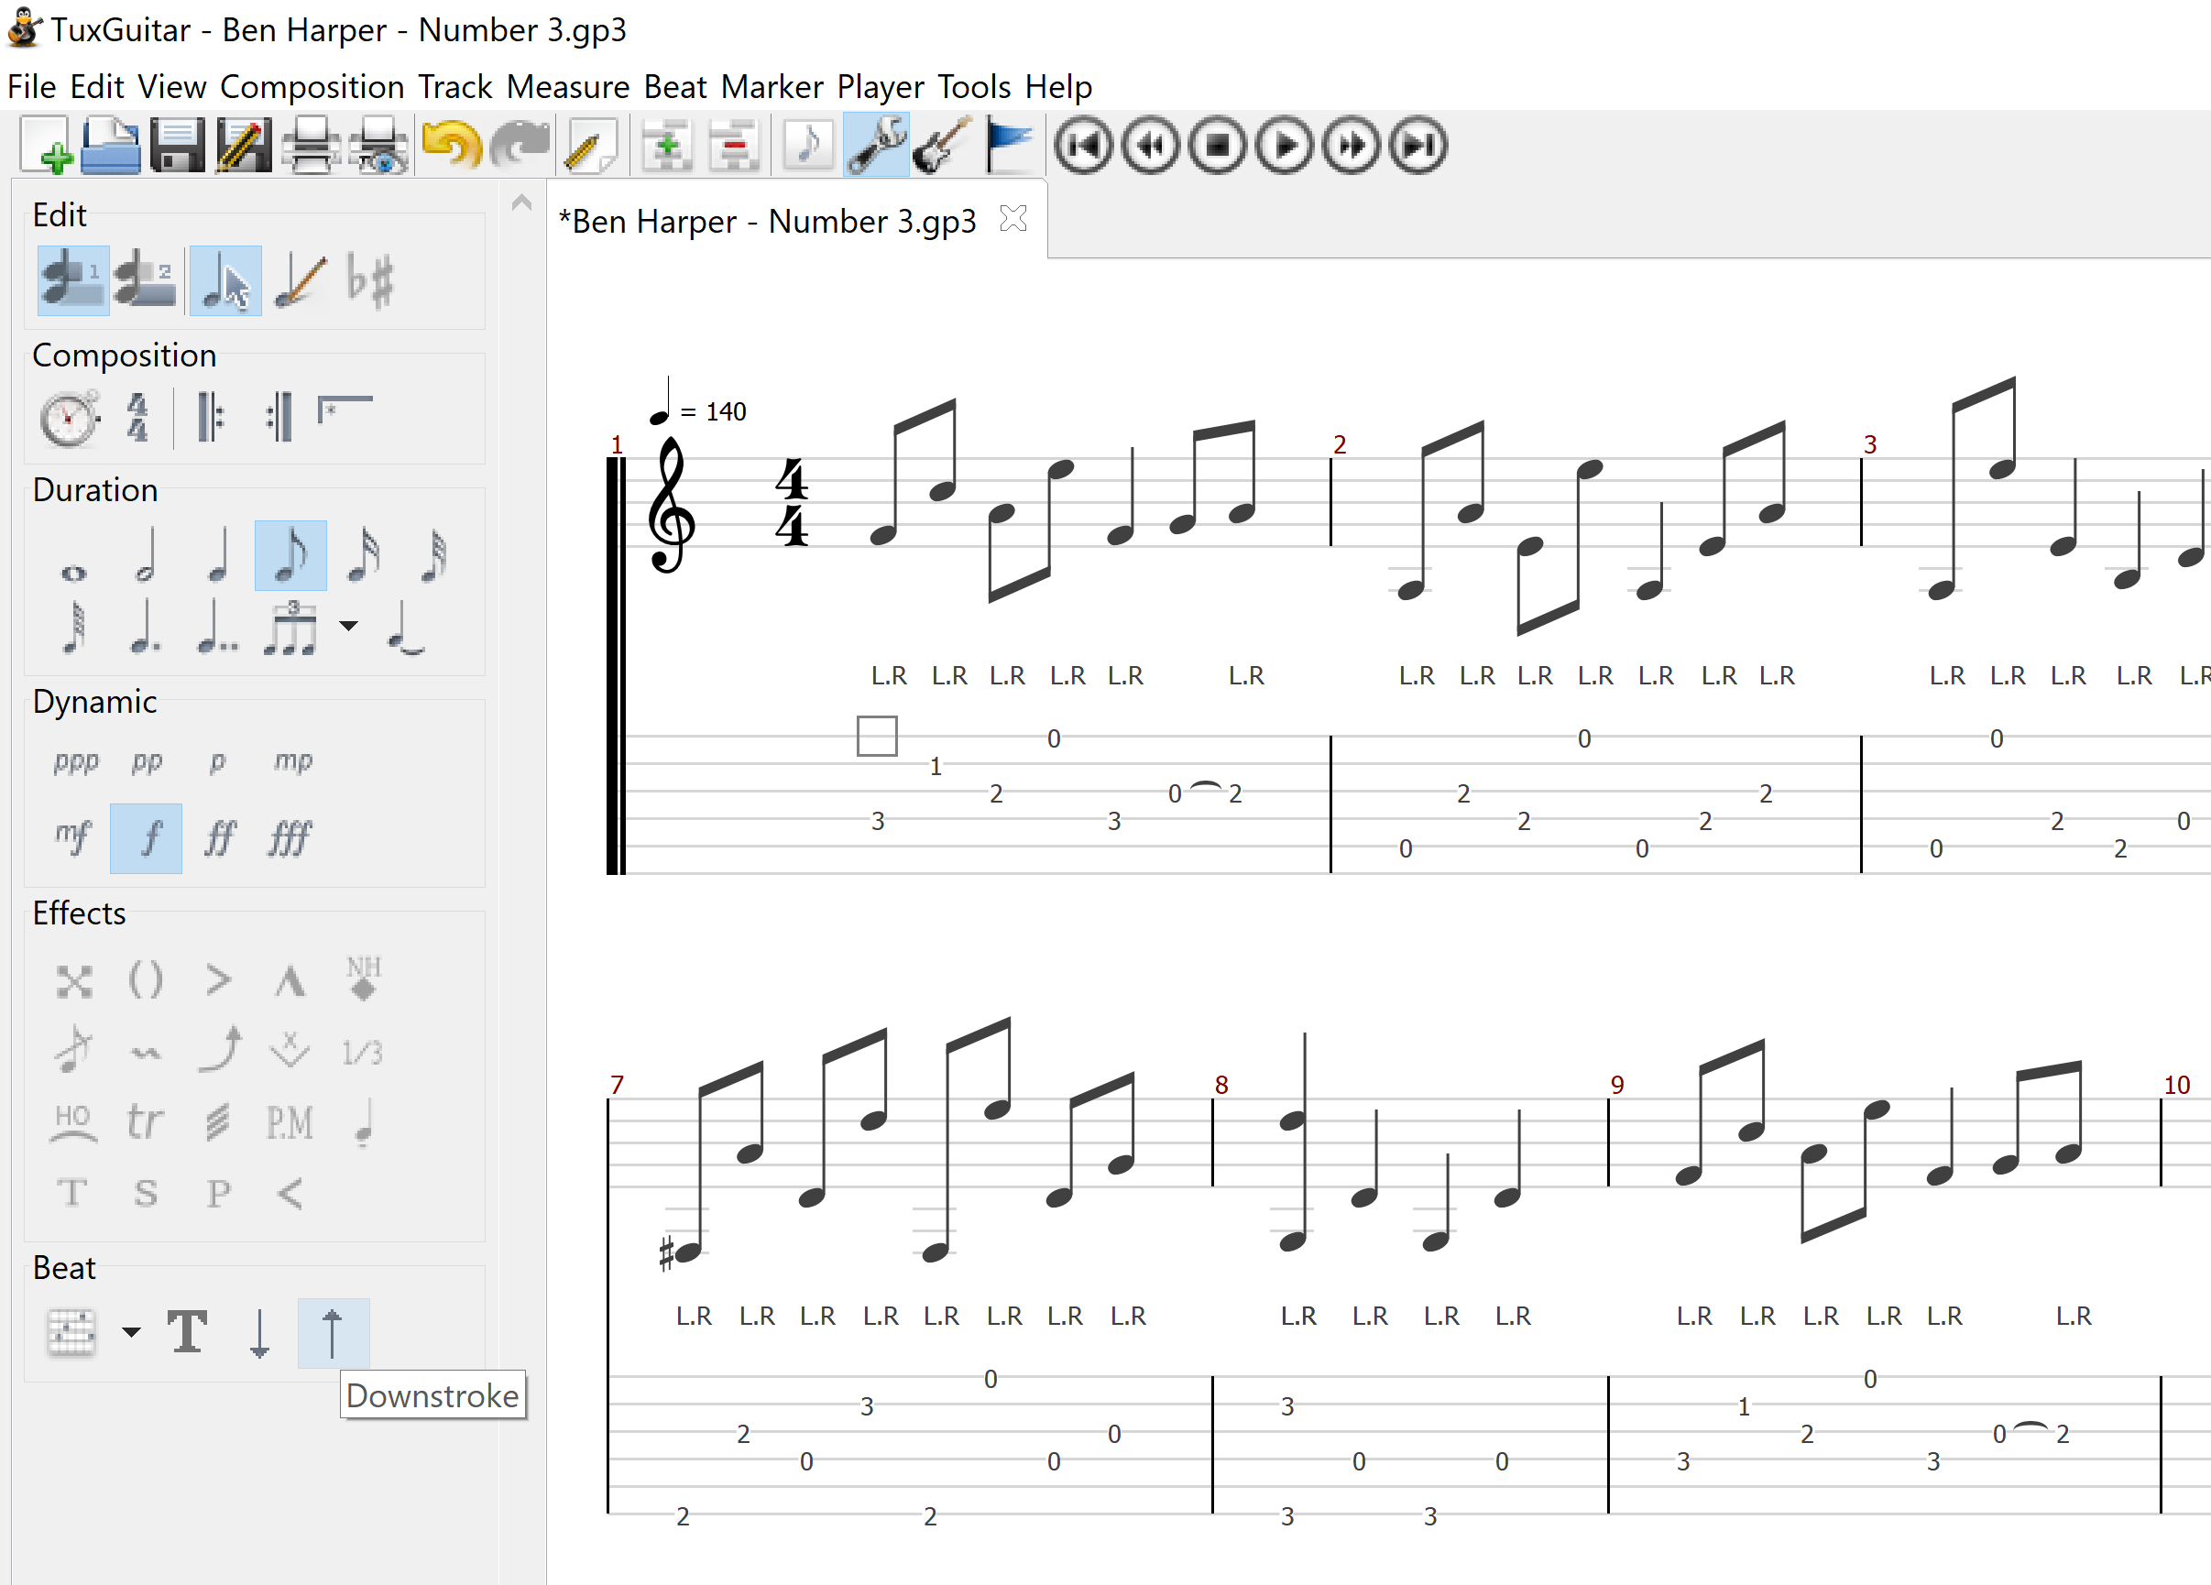Toggle the forte dynamic
Image resolution: width=2211 pixels, height=1585 pixels.
tap(147, 838)
